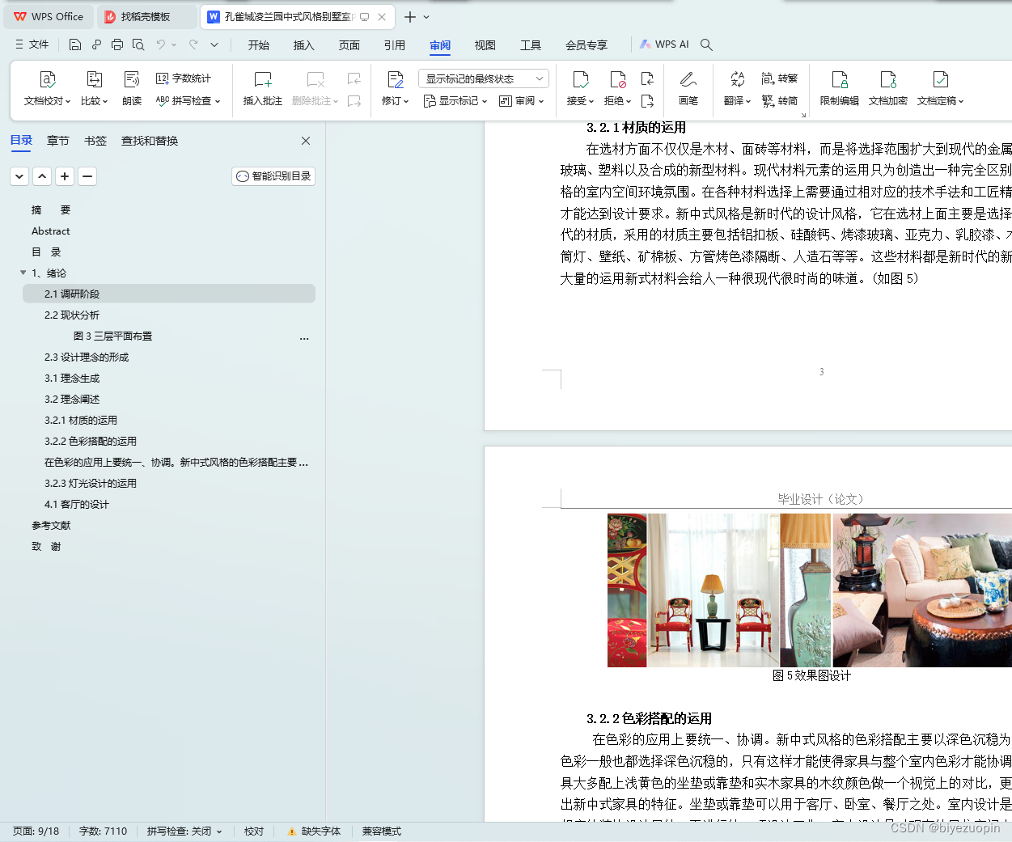
Task: Switch to the 书签 navigation tab
Action: [95, 141]
